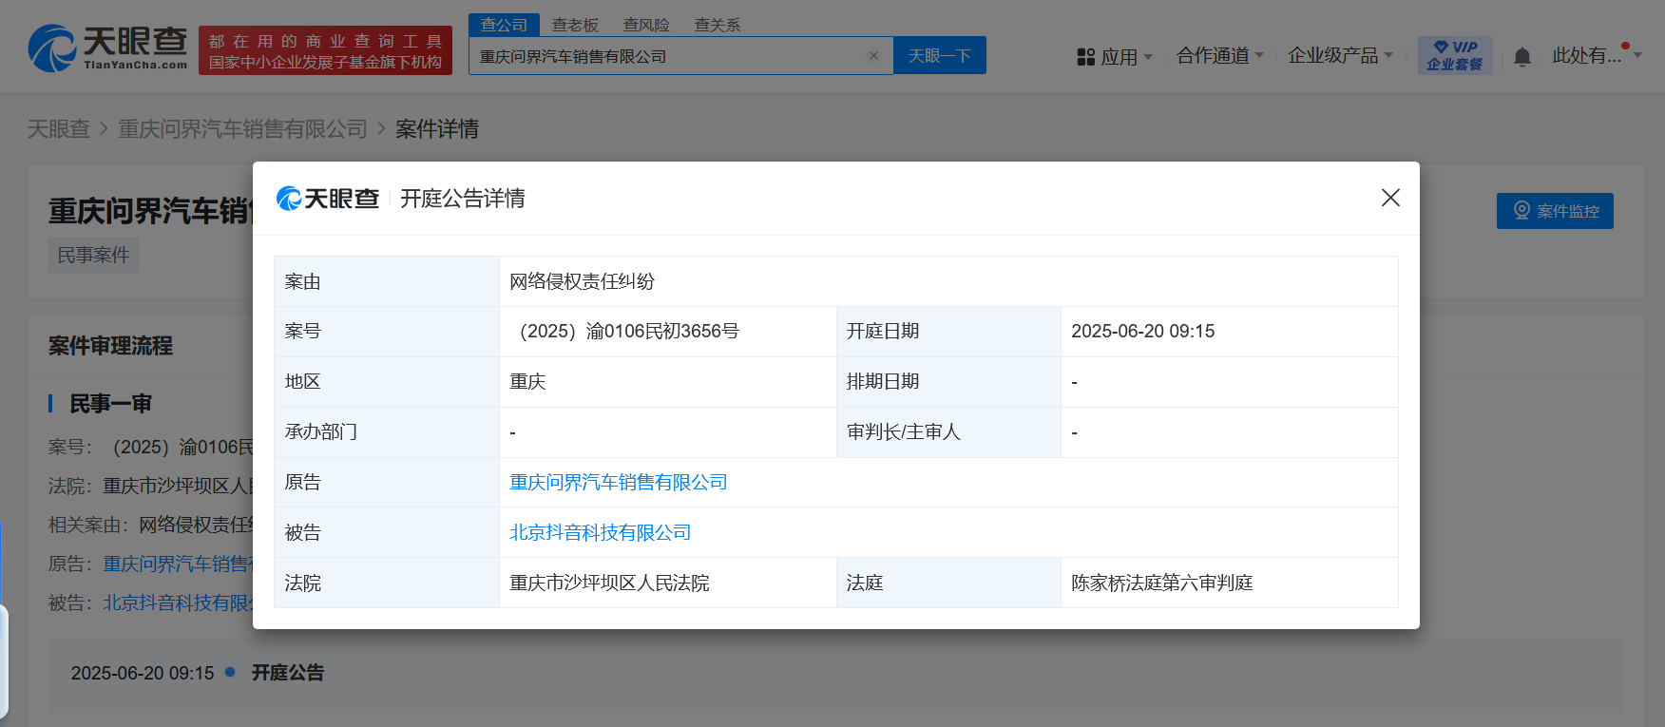Close the 开庭公告详情 dialog
This screenshot has width=1665, height=727.
[x=1389, y=198]
